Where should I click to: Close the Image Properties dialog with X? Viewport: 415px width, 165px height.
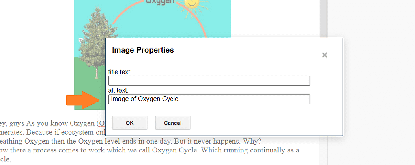325,55
